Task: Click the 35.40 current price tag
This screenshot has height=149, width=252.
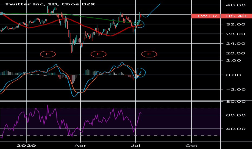Action: 236,16
